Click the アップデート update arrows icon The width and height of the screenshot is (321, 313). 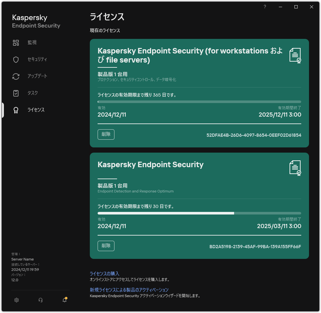click(x=16, y=76)
